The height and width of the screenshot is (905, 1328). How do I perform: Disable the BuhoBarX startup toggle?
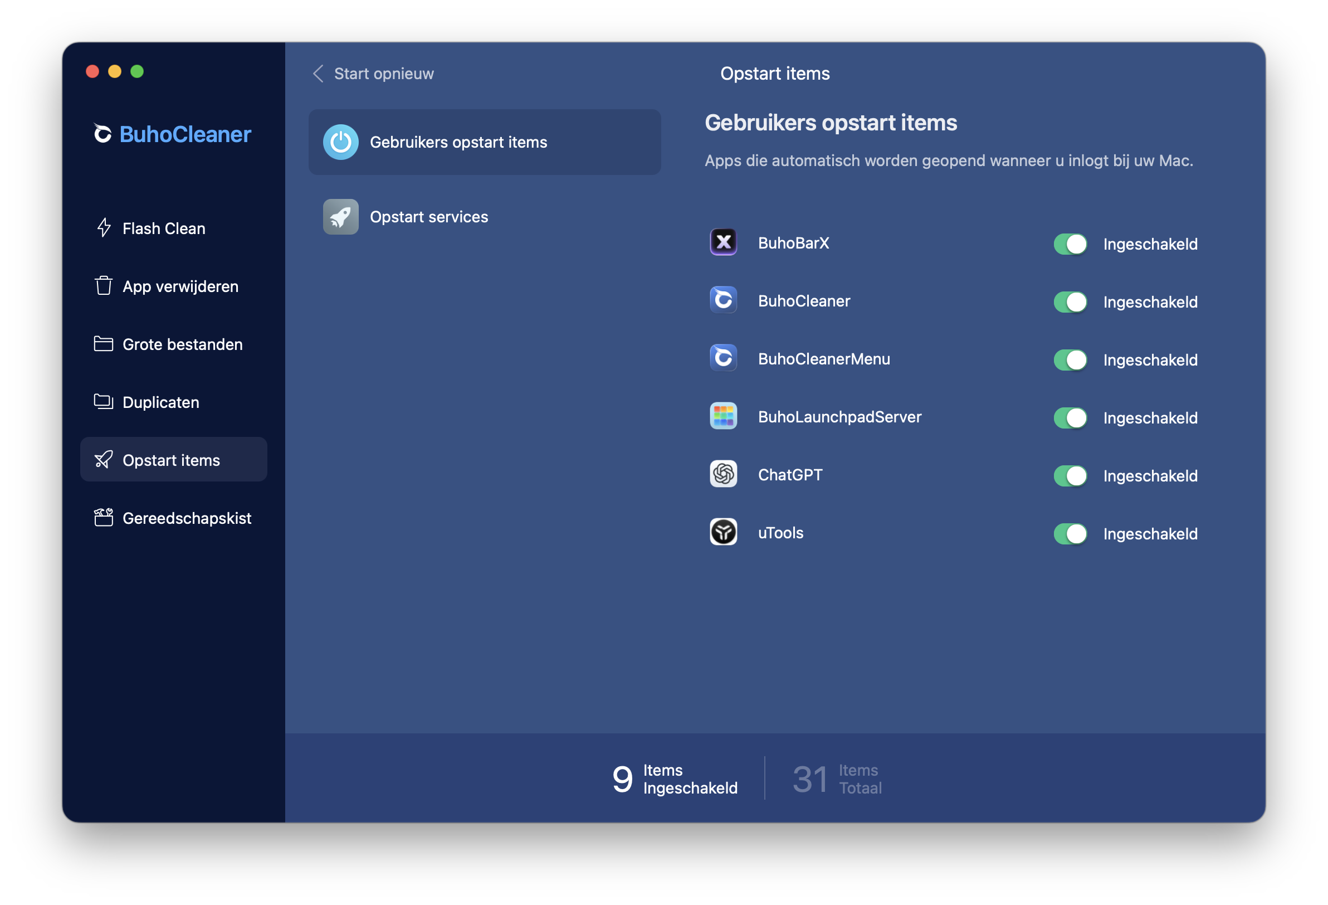tap(1070, 244)
